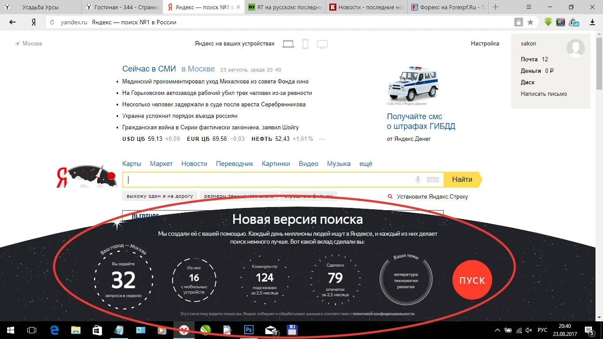This screenshot has width=603, height=339.
Task: Open a new tab with the plus button
Action: 495,7
